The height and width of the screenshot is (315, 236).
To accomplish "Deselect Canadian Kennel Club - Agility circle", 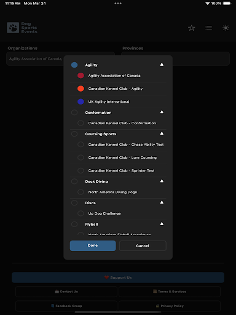I will (81, 89).
